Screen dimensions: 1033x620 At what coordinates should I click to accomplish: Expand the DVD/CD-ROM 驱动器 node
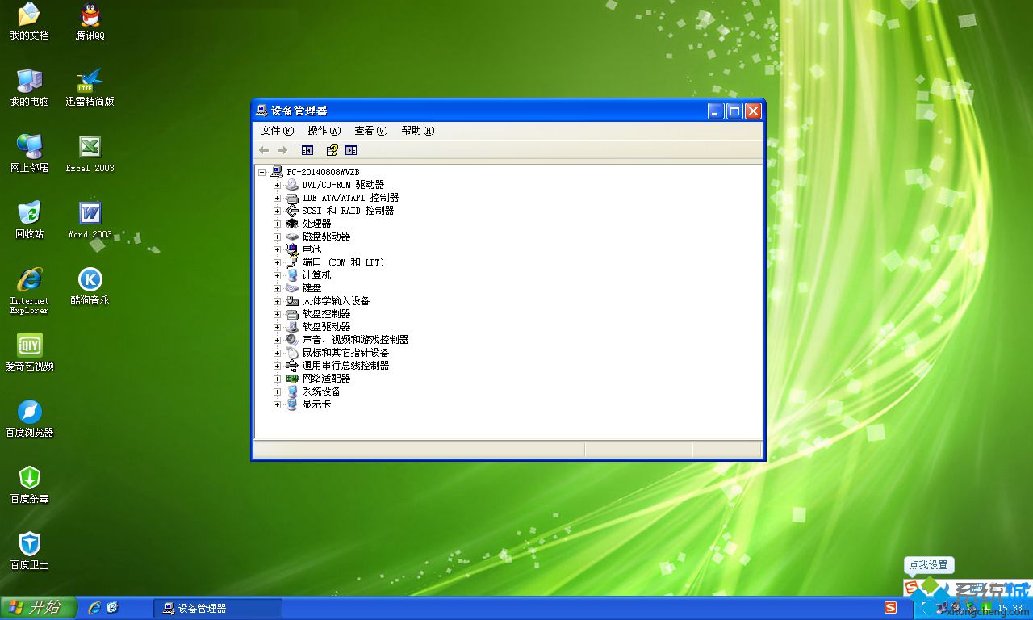277,185
